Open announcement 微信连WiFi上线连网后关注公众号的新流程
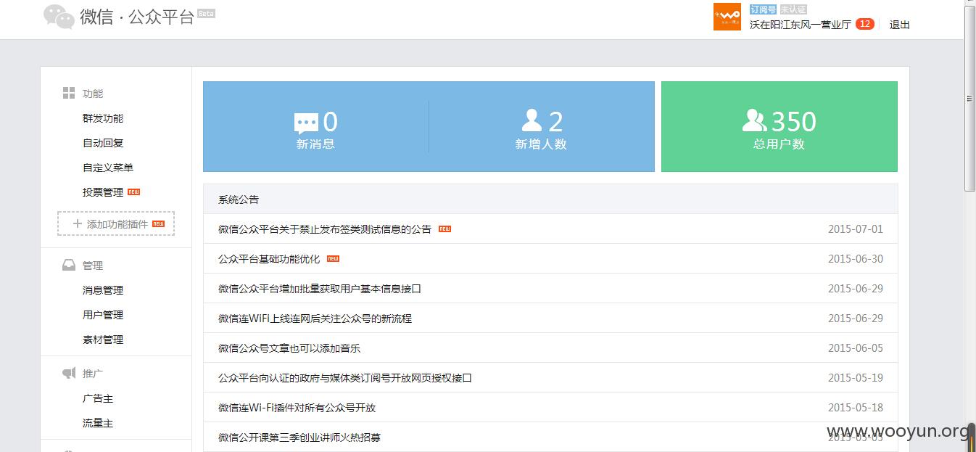The image size is (976, 452). (x=315, y=319)
